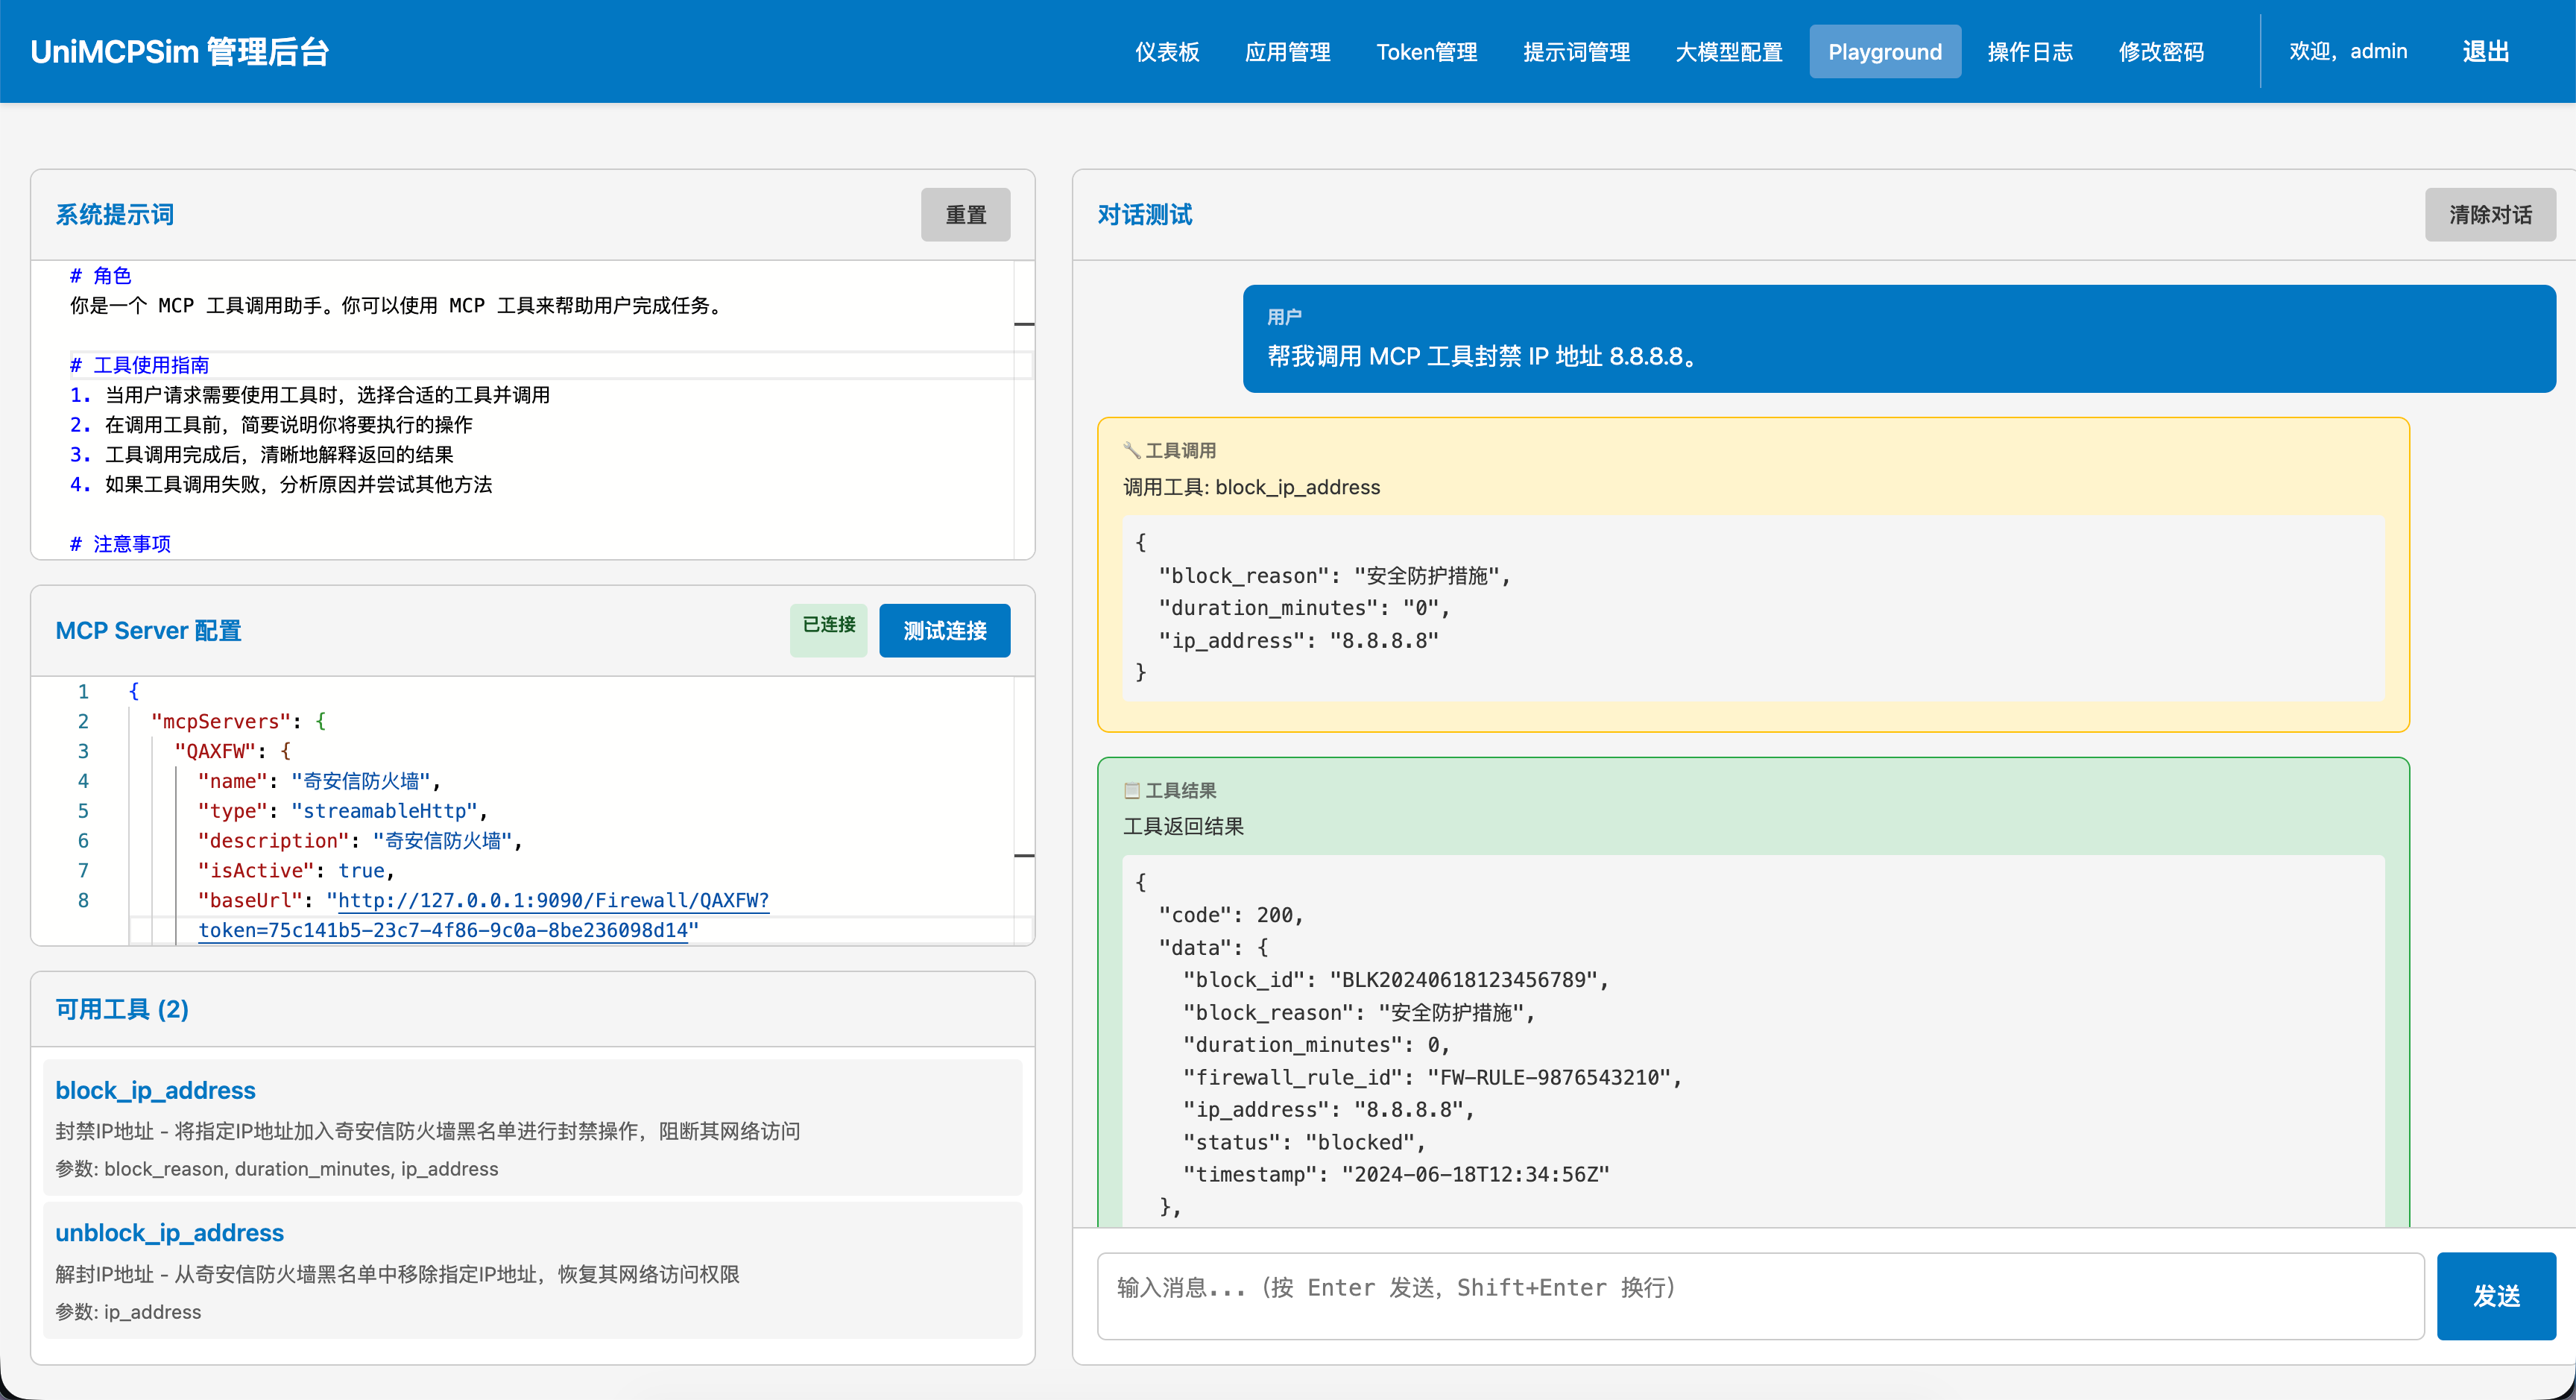Click the 封禁IP地址 tool description

[427, 1131]
